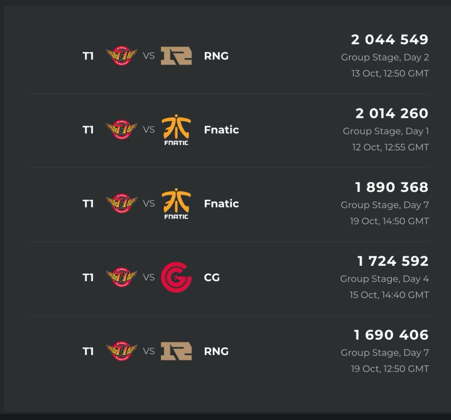Click the T1 logo in the Day 1 Fnatic match
Image resolution: width=451 pixels, height=420 pixels.
121,130
